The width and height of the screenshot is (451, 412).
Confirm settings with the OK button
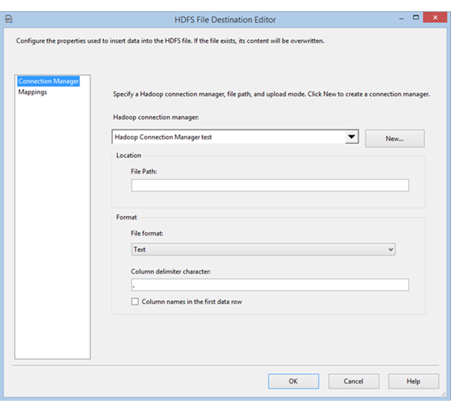pos(293,381)
